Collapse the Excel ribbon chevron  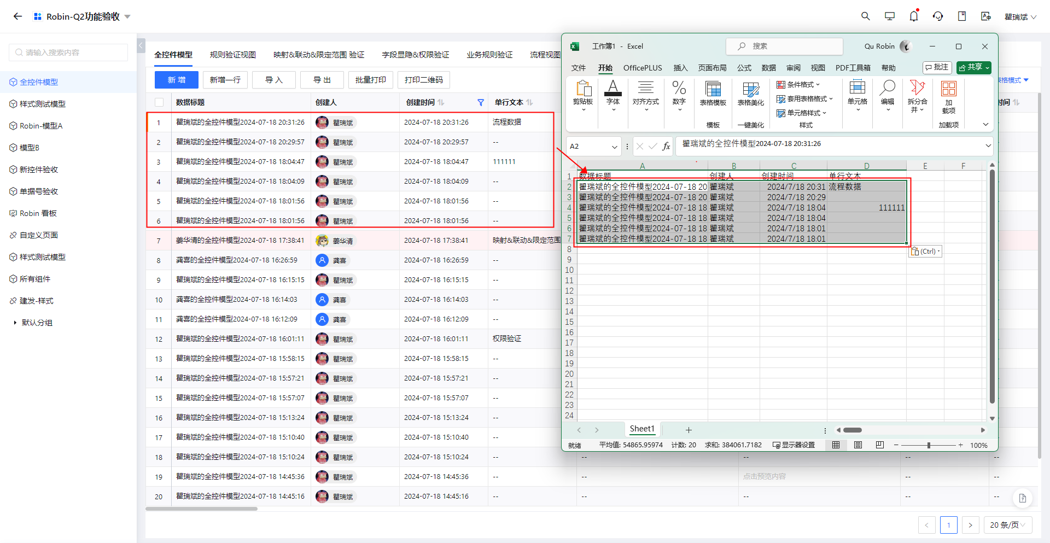[985, 125]
